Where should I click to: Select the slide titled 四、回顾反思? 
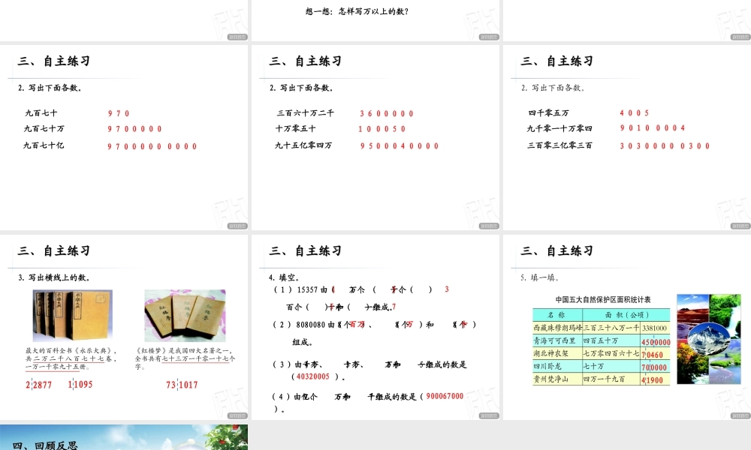click(x=124, y=437)
